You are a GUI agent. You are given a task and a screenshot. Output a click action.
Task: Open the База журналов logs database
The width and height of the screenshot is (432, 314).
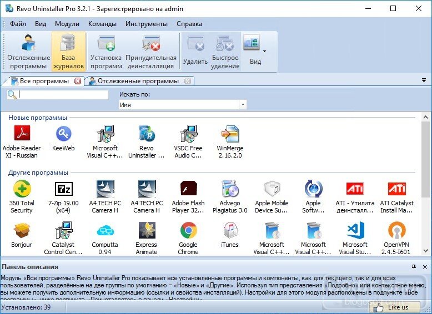(68, 52)
